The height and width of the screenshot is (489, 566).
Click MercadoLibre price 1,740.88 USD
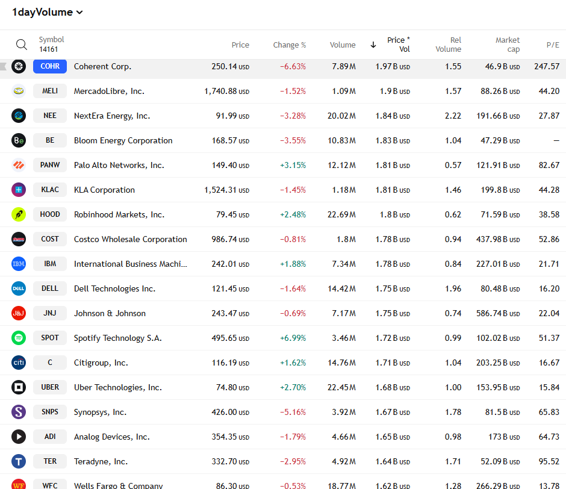click(226, 91)
